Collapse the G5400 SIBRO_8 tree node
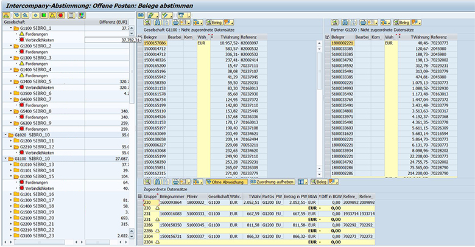Viewport: 475px width, 247px height. pyautogui.click(x=11, y=111)
